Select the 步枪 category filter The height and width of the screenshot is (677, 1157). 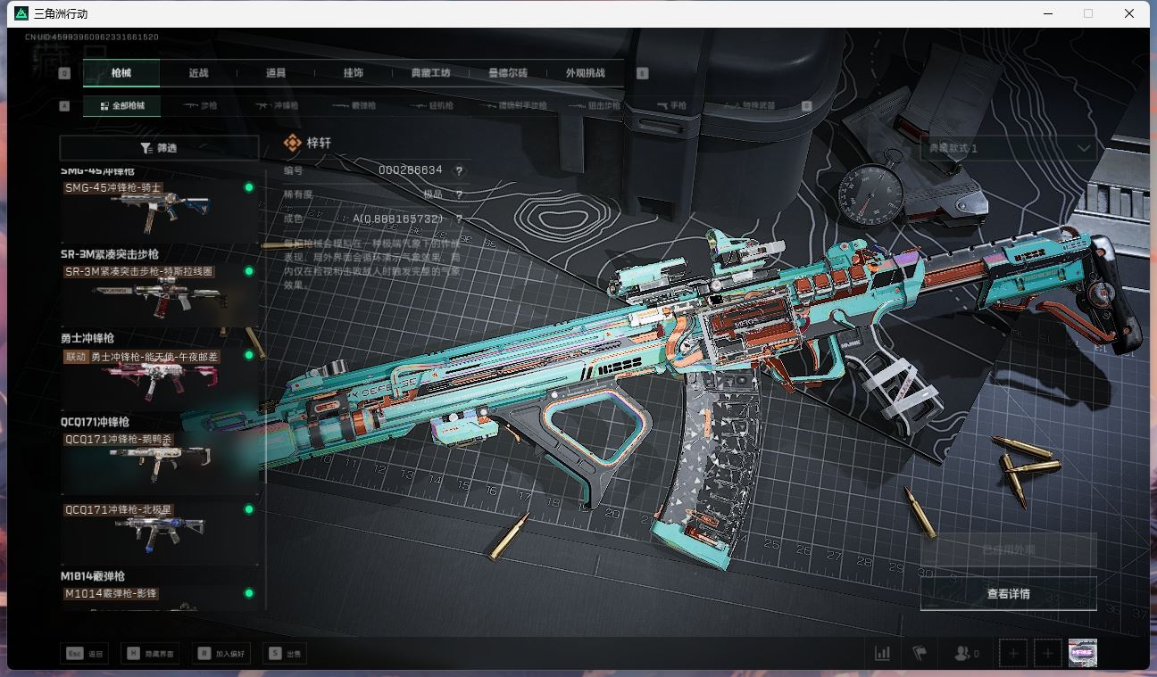point(200,106)
